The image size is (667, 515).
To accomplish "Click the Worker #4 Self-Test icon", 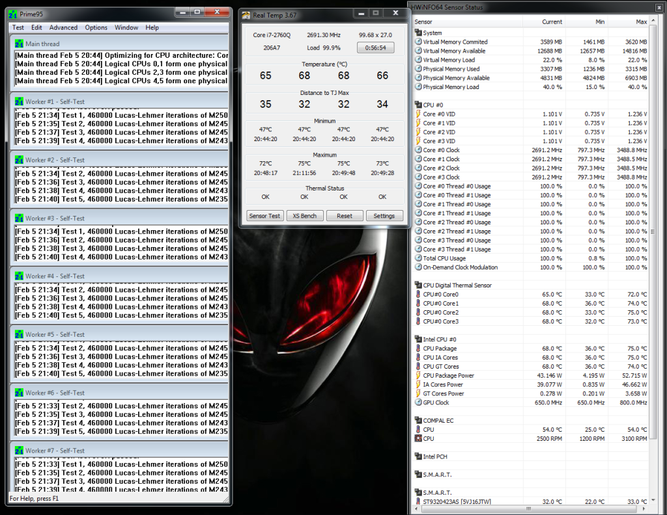I will coord(19,276).
